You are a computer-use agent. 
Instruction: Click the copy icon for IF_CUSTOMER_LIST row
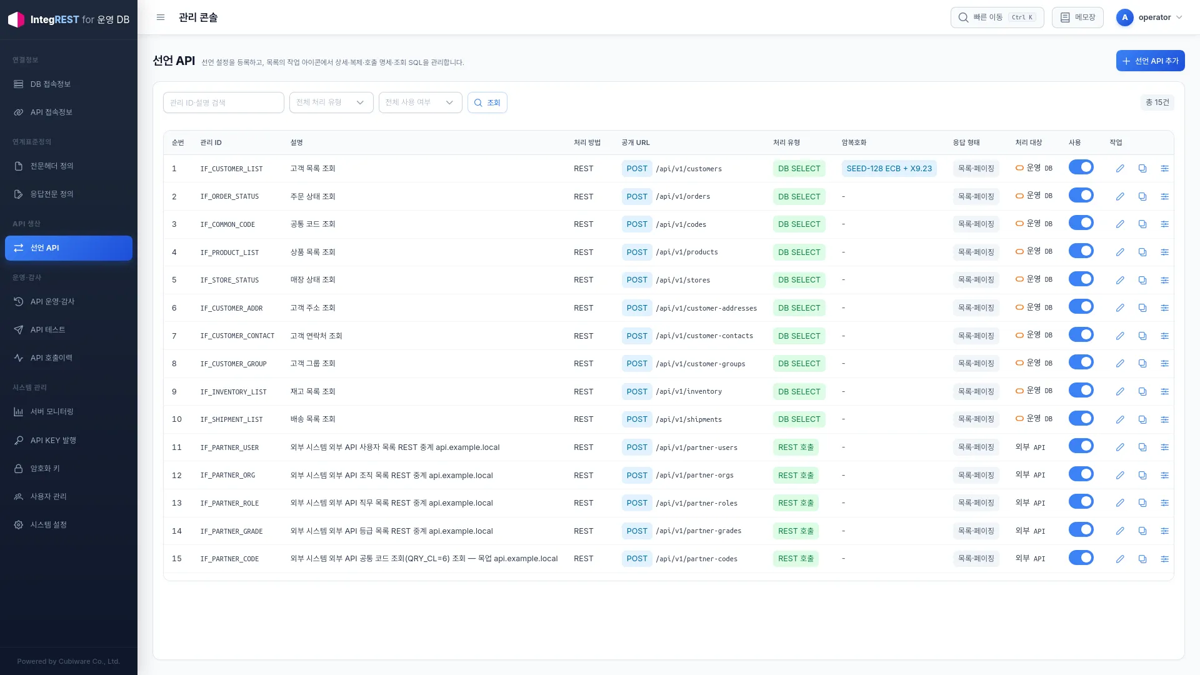[1142, 169]
